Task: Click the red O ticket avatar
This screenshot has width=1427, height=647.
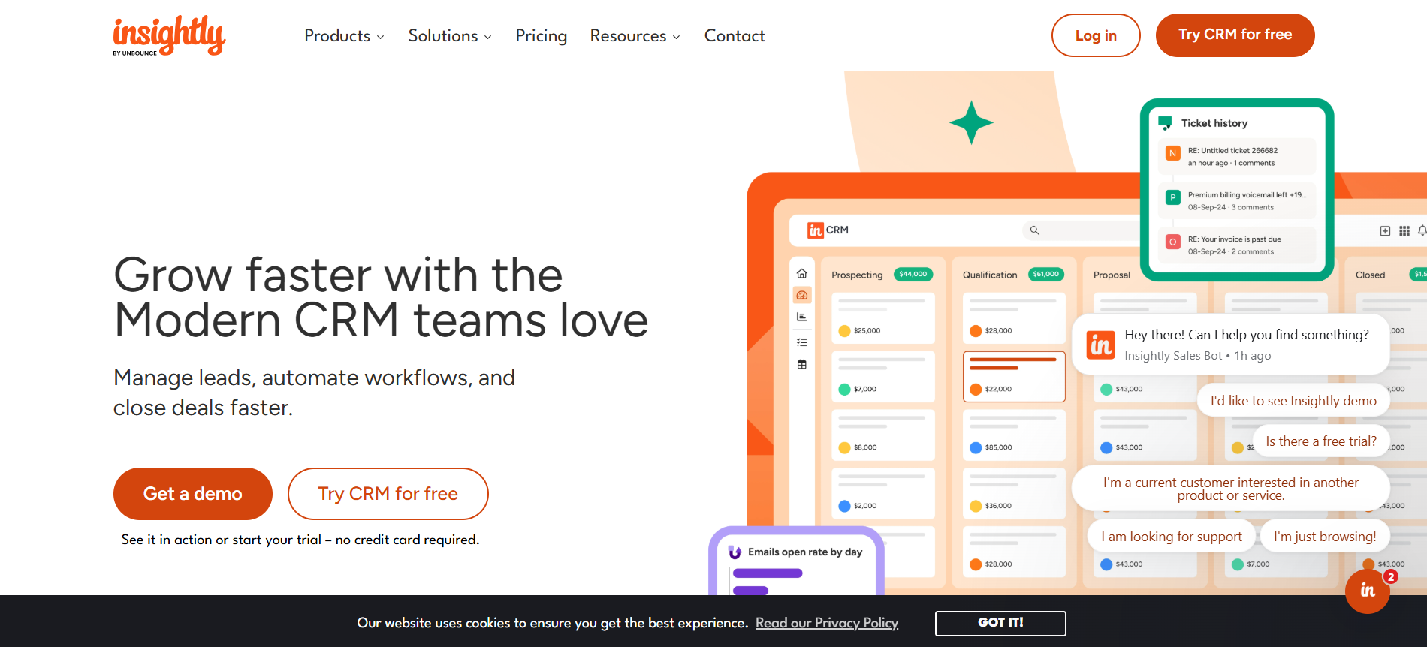Action: coord(1172,242)
